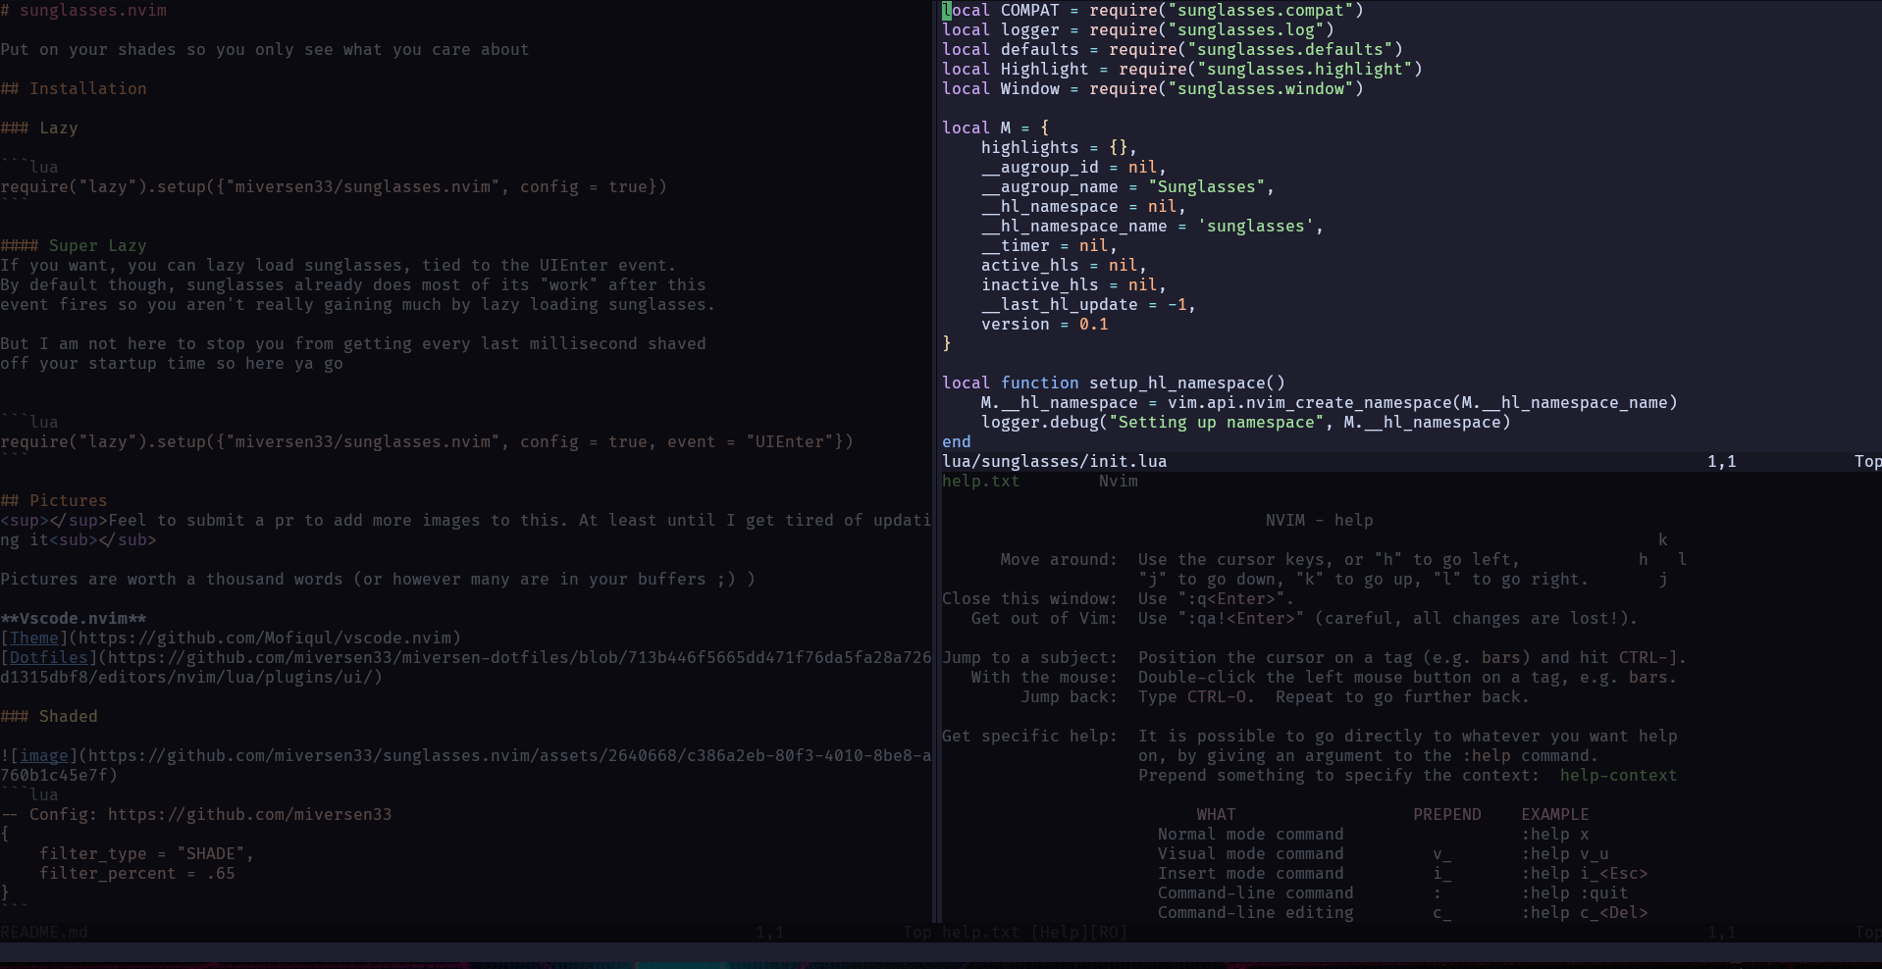Click the '## Installation' heading
The image size is (1882, 969).
click(74, 88)
